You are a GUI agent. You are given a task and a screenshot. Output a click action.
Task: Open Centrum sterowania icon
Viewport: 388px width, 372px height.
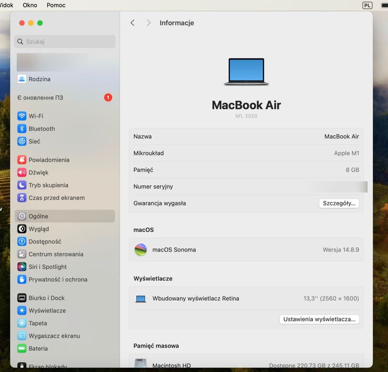[x=22, y=254]
